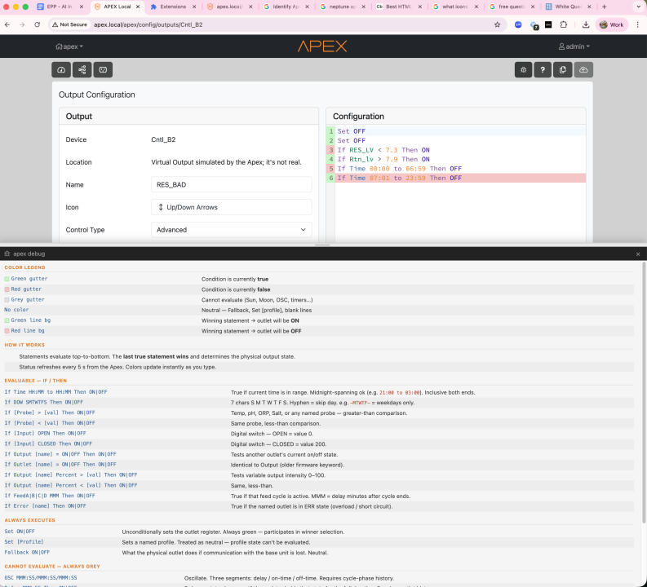Click the debug bug icon button

coord(522,70)
